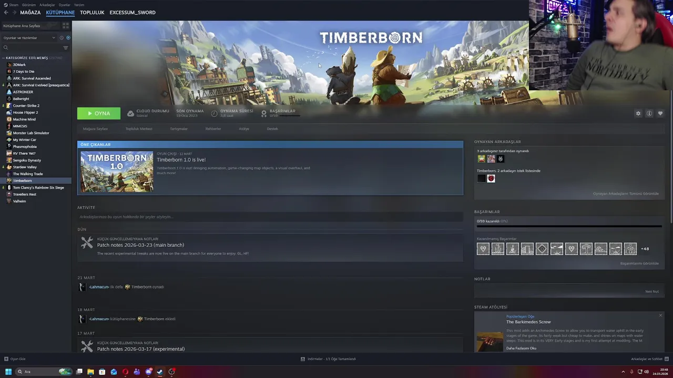Open Daha Fazlasını Oku link
This screenshot has width=673, height=378.
[521, 348]
